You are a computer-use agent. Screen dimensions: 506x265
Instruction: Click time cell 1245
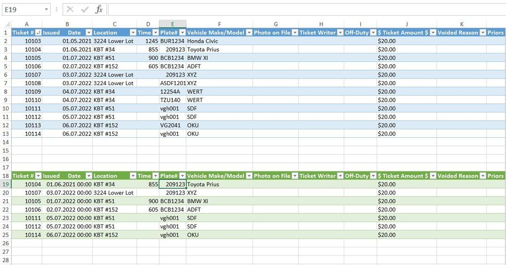[x=148, y=41]
